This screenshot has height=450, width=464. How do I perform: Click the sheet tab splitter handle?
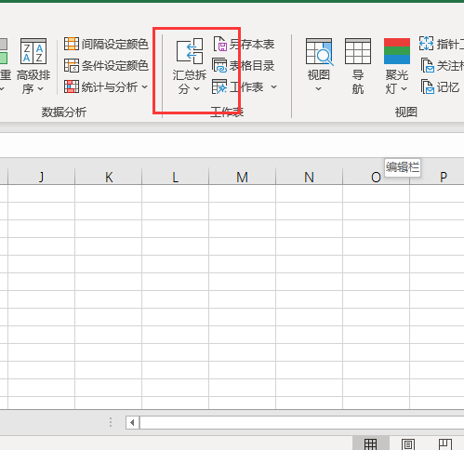coord(111,422)
